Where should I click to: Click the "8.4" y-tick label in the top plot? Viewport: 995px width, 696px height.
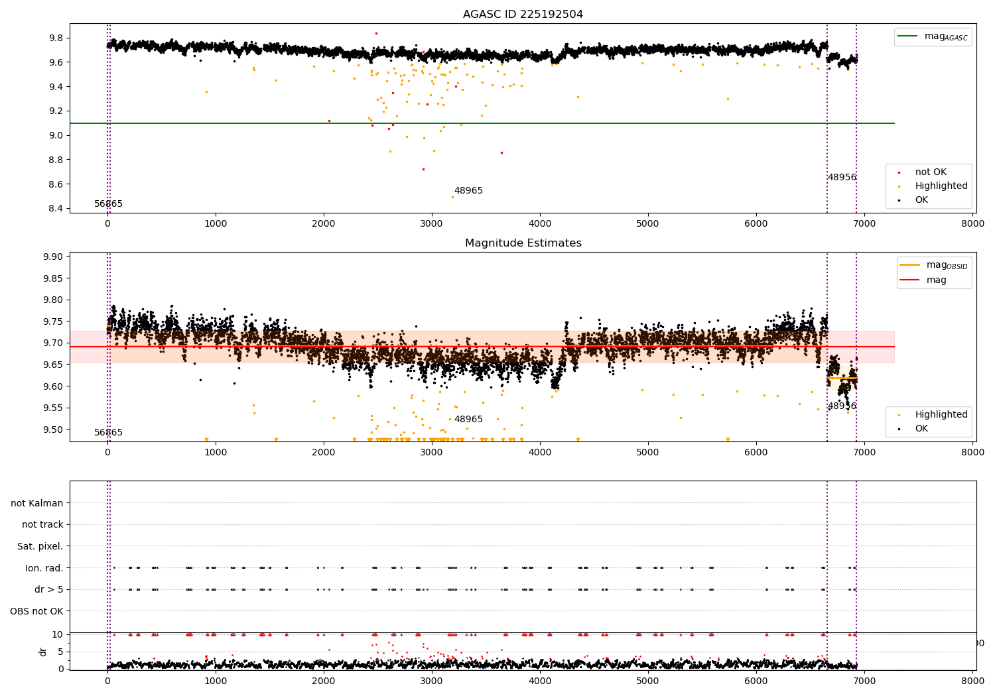tap(56, 209)
